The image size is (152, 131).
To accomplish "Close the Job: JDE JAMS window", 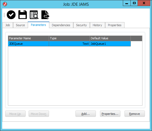I will point(144,3).
